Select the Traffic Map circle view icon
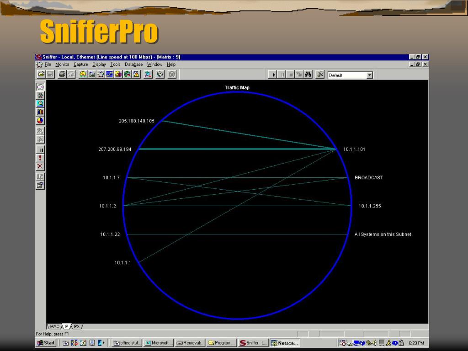Screen dimensions: 468x351 coord(40,87)
